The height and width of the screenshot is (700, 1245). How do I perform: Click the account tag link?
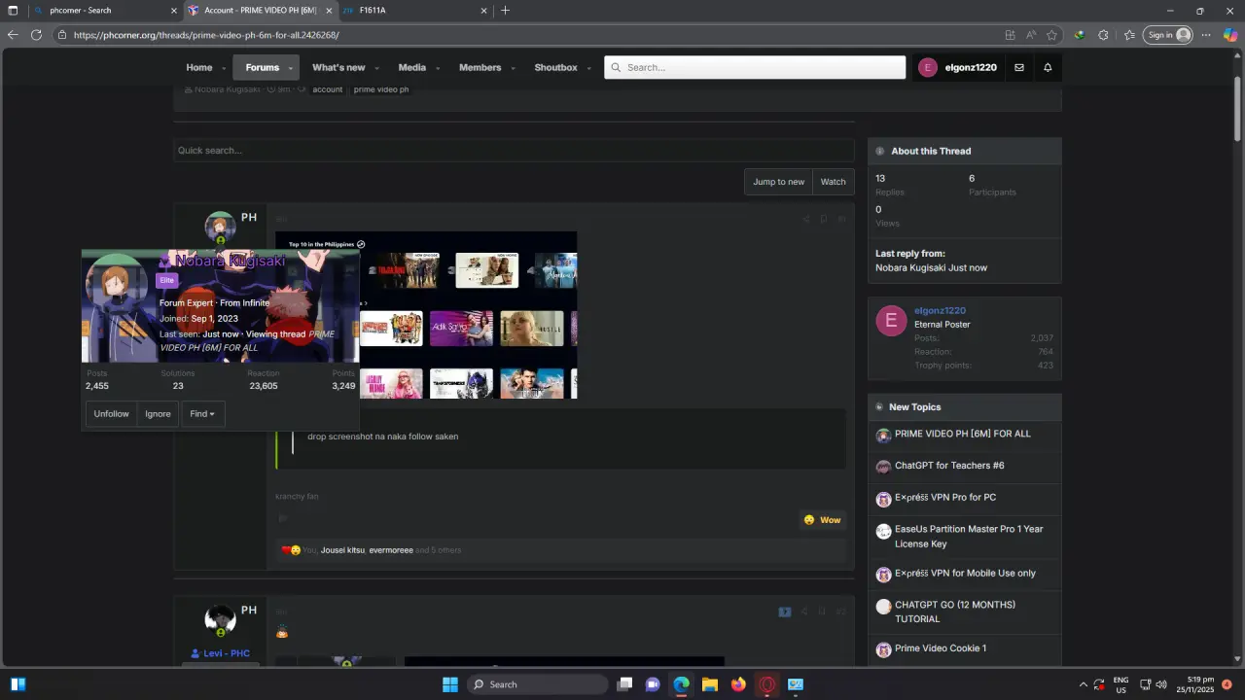(x=328, y=89)
